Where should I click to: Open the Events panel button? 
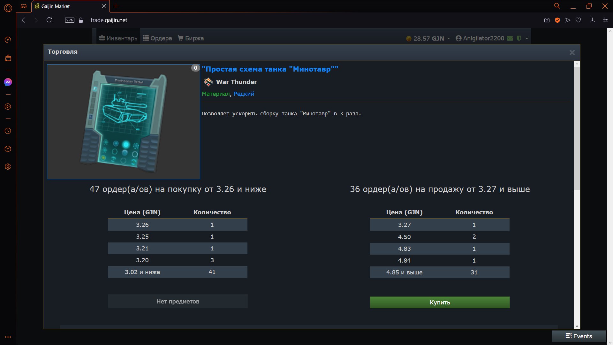click(x=579, y=336)
